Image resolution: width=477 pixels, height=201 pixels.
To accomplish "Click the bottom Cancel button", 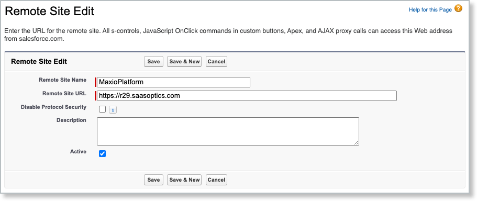I will tap(216, 180).
